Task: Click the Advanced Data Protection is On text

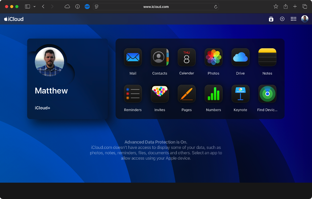Action: 156,142
